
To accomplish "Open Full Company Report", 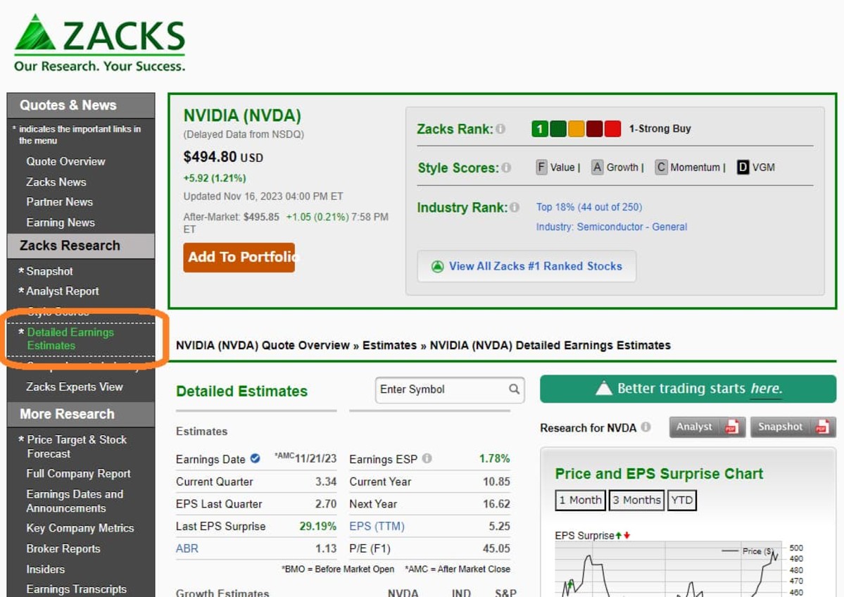I will click(x=79, y=474).
